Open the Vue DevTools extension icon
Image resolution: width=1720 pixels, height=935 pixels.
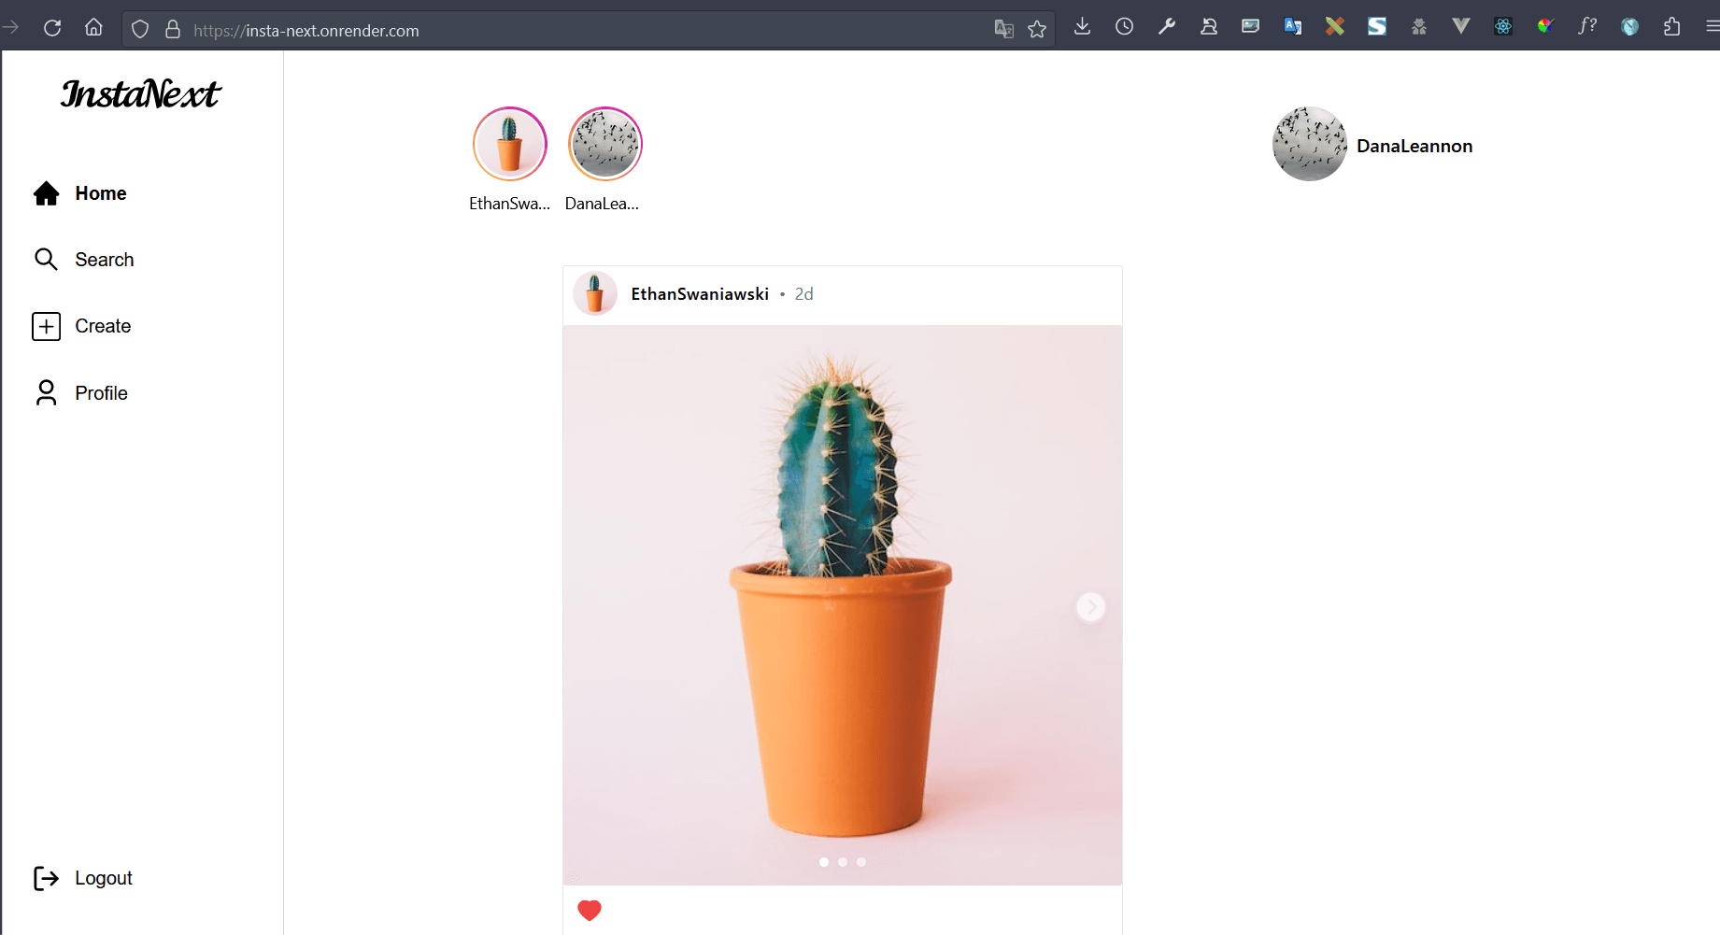pyautogui.click(x=1460, y=26)
